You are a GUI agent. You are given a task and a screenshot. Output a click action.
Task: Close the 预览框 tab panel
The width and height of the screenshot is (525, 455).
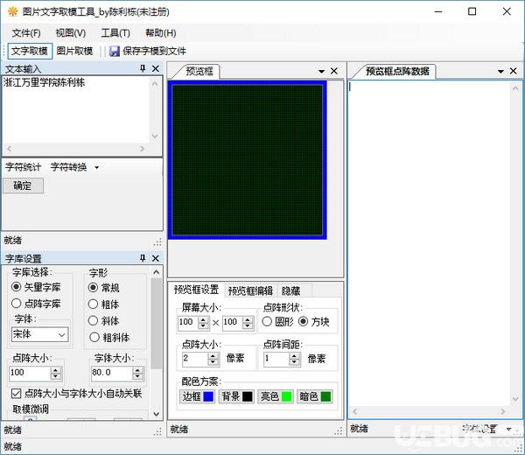pyautogui.click(x=334, y=71)
